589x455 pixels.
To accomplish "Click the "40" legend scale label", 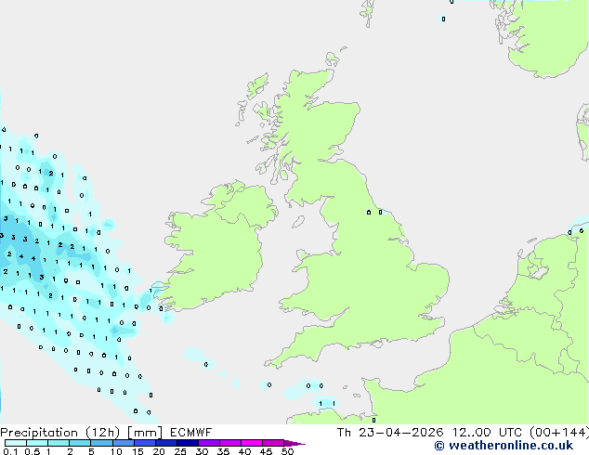I will (x=244, y=451).
